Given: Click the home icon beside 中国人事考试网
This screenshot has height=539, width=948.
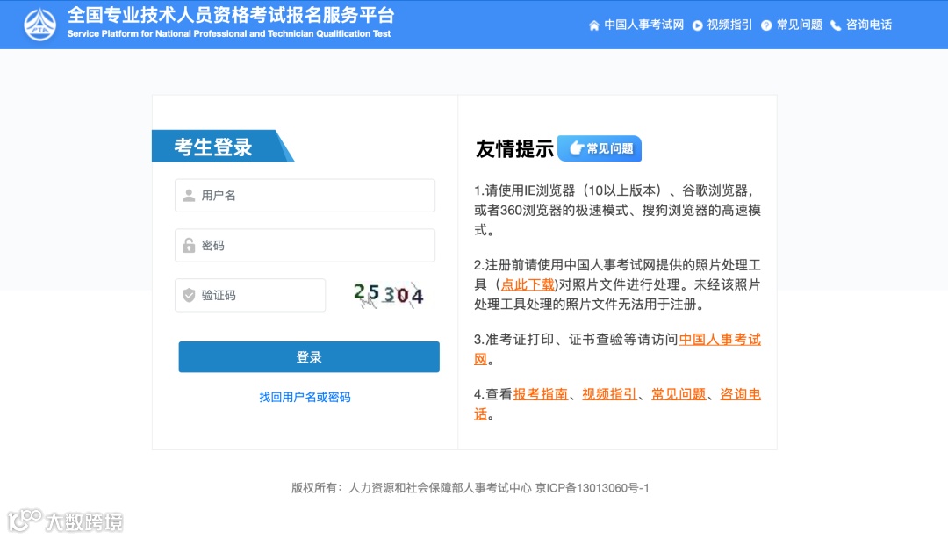Looking at the screenshot, I should tap(593, 25).
